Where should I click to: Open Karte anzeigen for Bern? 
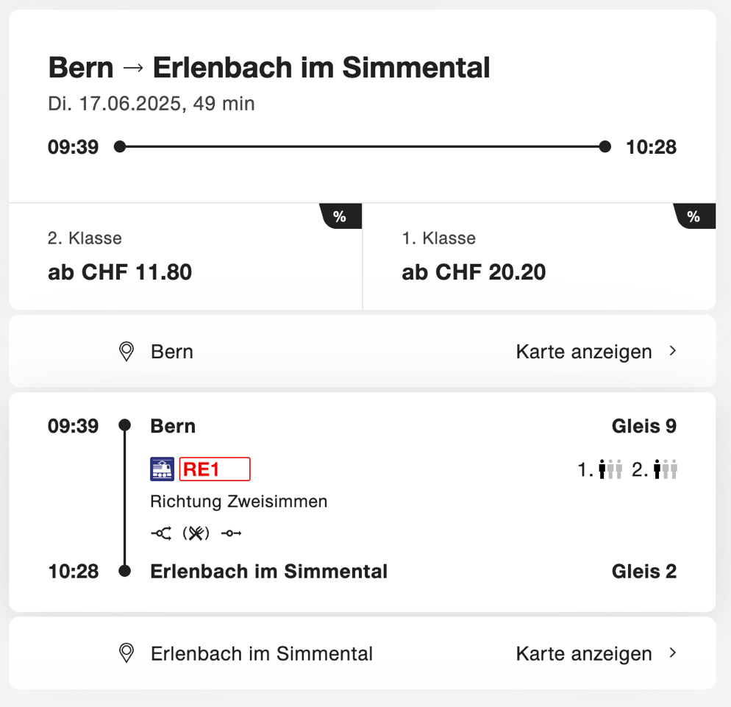584,352
